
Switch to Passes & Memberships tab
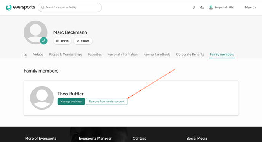(x=65, y=55)
